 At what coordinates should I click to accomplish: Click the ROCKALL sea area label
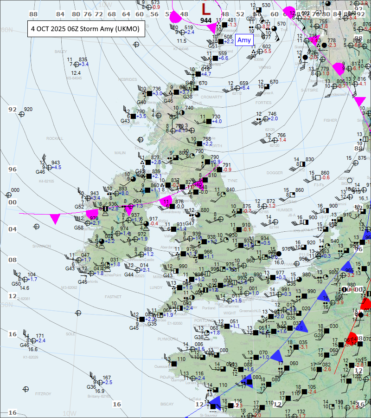pos(54,138)
